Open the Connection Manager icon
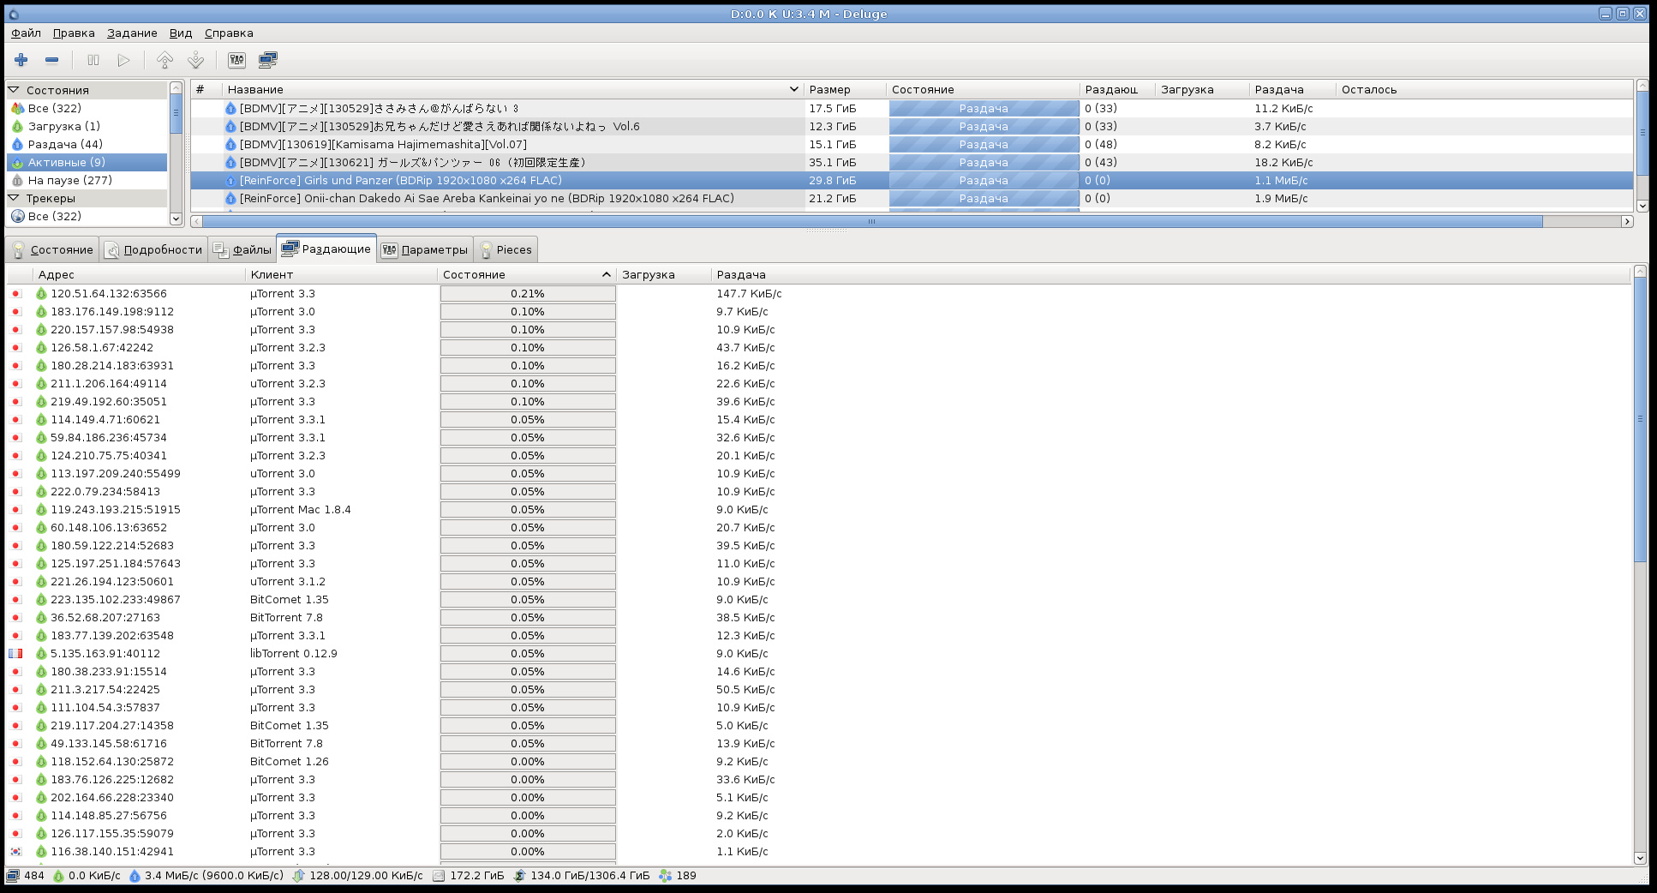Viewport: 1657px width, 893px height. pyautogui.click(x=267, y=60)
